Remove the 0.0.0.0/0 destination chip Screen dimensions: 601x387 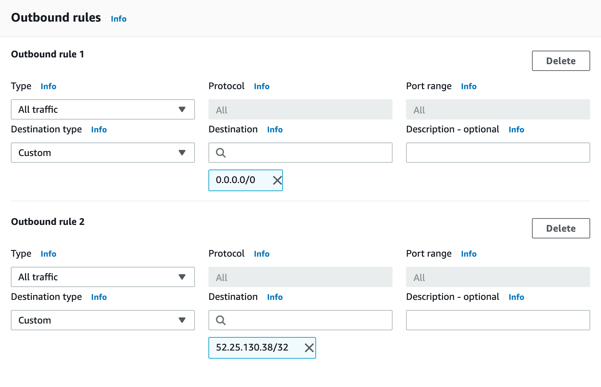277,180
